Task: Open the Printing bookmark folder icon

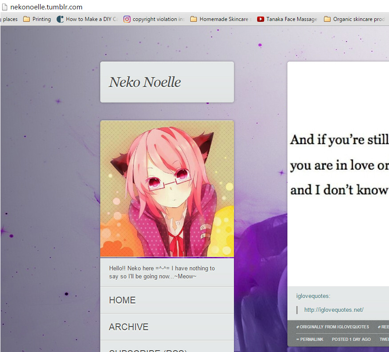Action: [26, 19]
